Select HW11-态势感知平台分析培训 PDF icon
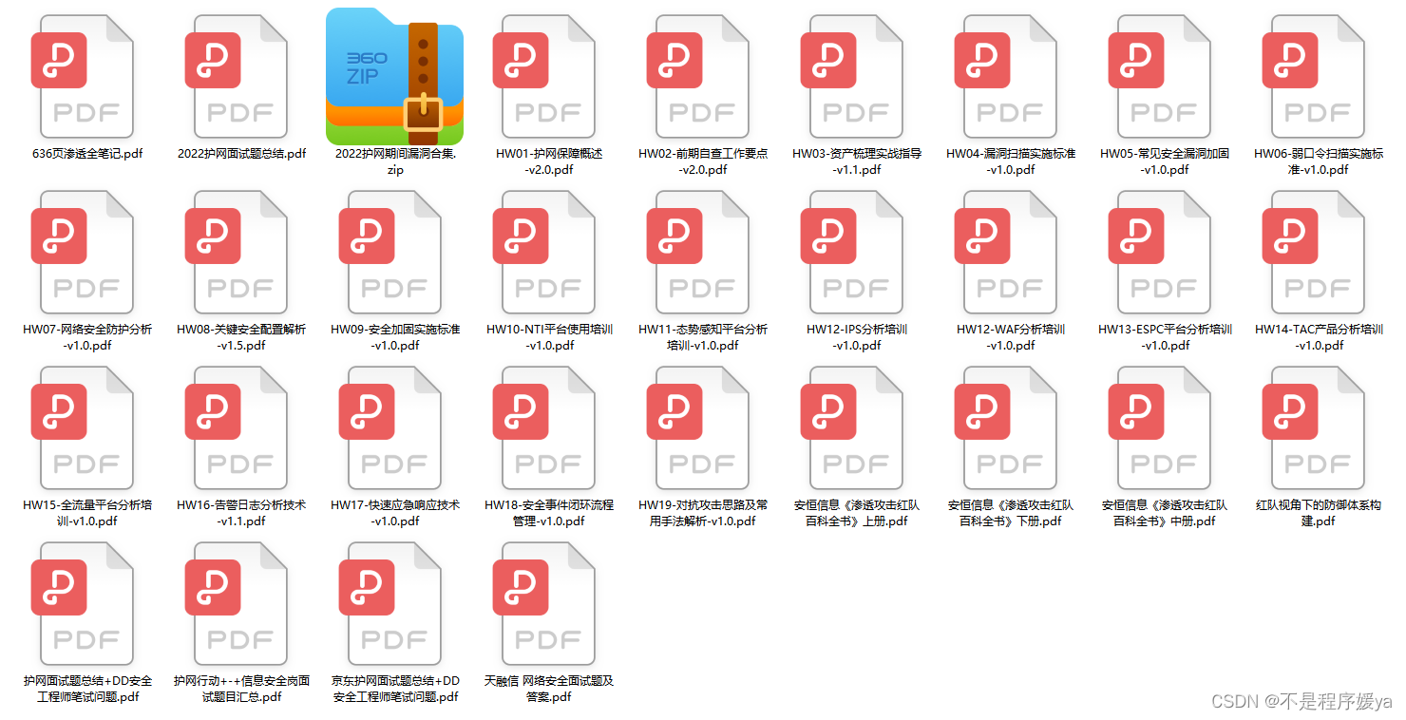 tap(697, 252)
